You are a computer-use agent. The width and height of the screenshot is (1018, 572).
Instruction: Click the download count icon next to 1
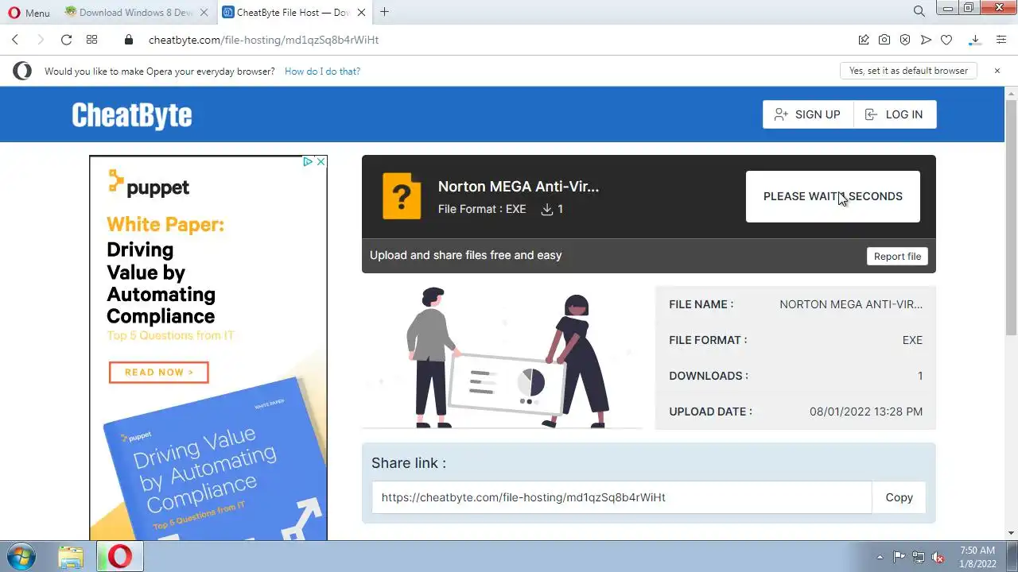[x=547, y=209]
